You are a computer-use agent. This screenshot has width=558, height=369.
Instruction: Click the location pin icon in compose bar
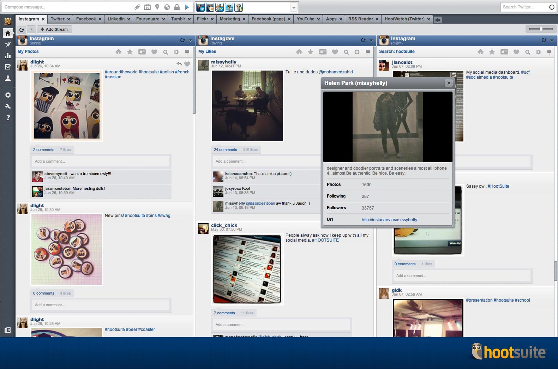coord(157,7)
